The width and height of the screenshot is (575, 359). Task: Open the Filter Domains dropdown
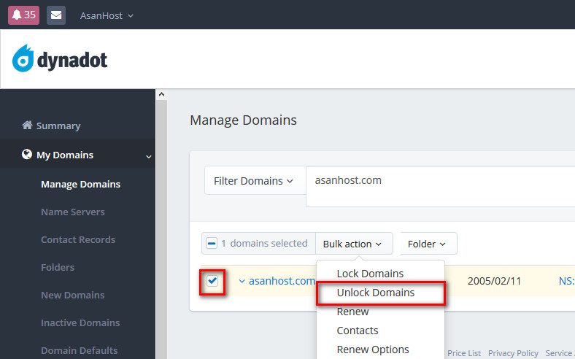(253, 180)
